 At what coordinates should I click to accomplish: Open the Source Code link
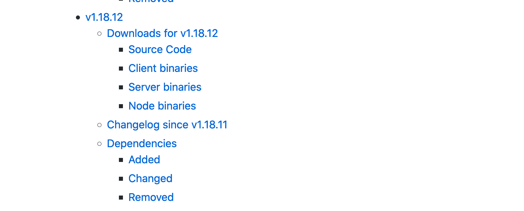click(x=160, y=49)
